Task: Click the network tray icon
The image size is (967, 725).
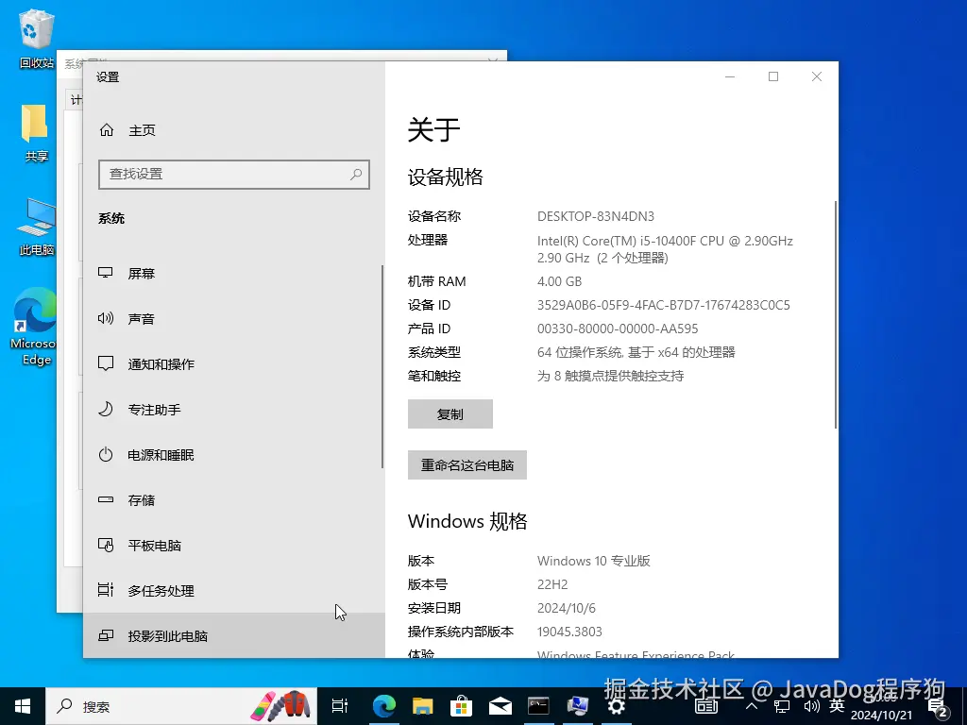Action: click(782, 706)
